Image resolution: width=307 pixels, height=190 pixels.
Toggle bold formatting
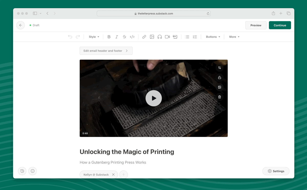click(x=109, y=37)
